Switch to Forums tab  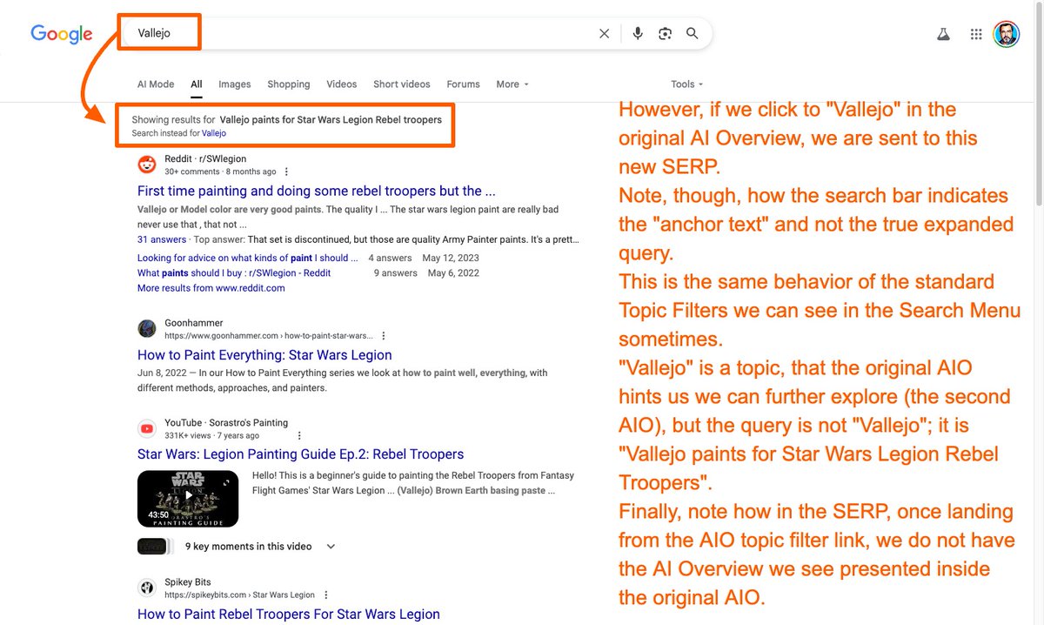(464, 84)
